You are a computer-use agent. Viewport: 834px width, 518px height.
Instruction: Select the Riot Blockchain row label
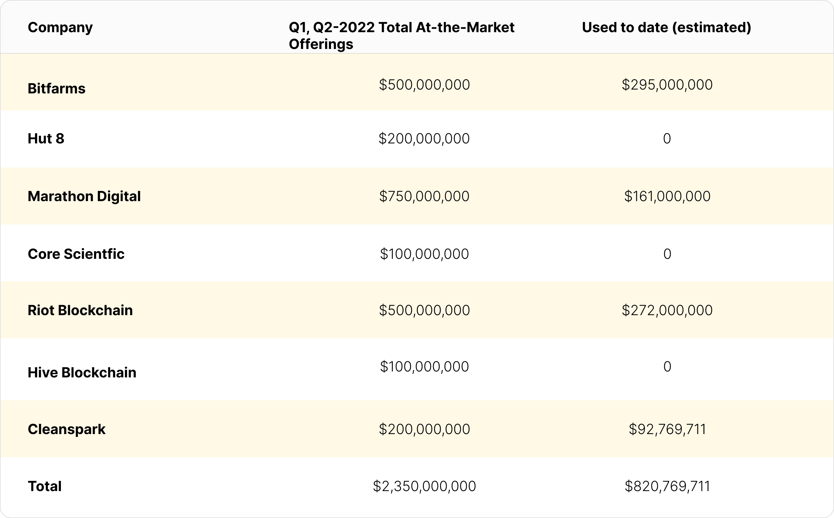click(80, 310)
